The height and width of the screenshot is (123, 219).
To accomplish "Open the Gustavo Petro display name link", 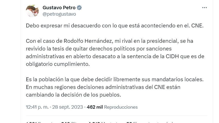I will 59,8.
